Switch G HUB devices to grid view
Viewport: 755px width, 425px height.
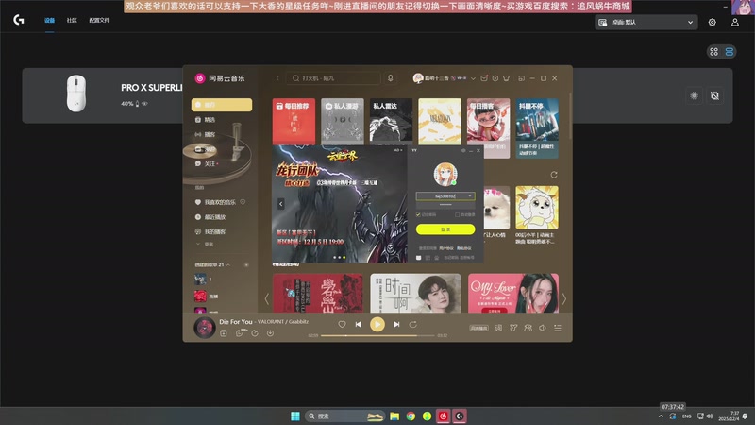(x=714, y=52)
